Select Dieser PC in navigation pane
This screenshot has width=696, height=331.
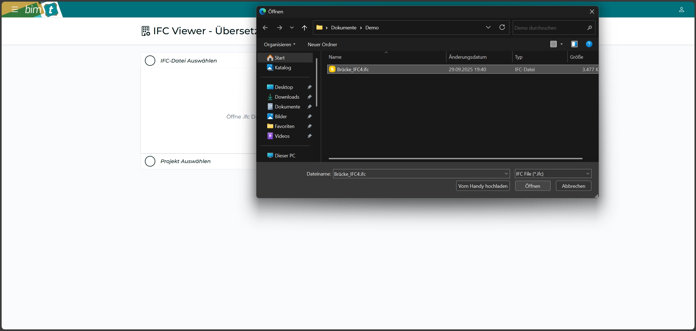(285, 155)
